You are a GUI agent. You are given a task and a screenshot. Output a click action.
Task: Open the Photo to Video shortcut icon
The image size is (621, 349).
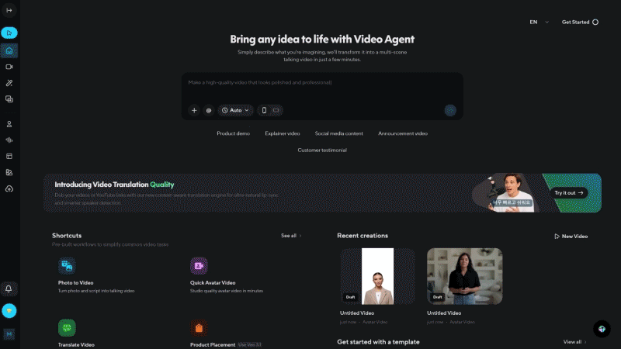pos(67,266)
